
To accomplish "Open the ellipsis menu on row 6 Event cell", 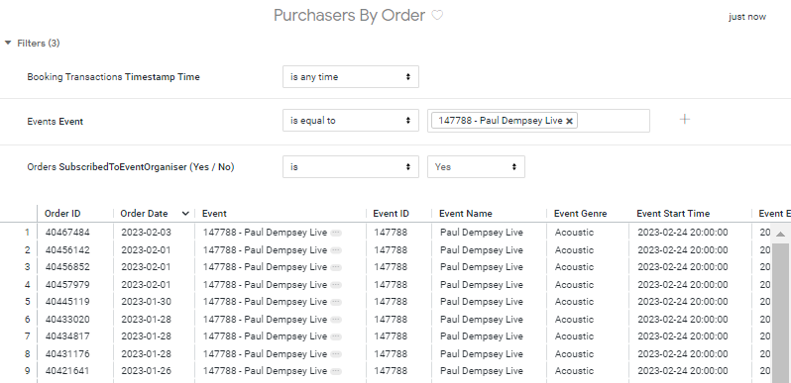I will (336, 320).
